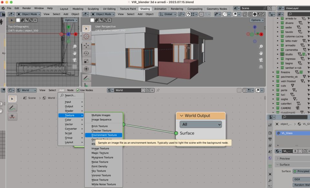Activate the 3D Cursor tool
This screenshot has height=188, width=310.
[86, 37]
